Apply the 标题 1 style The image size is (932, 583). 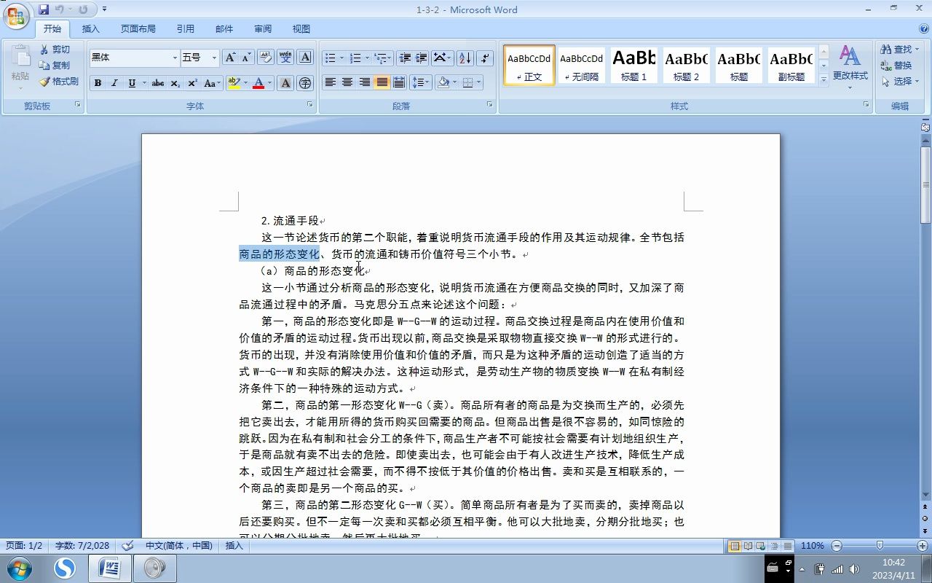[633, 65]
